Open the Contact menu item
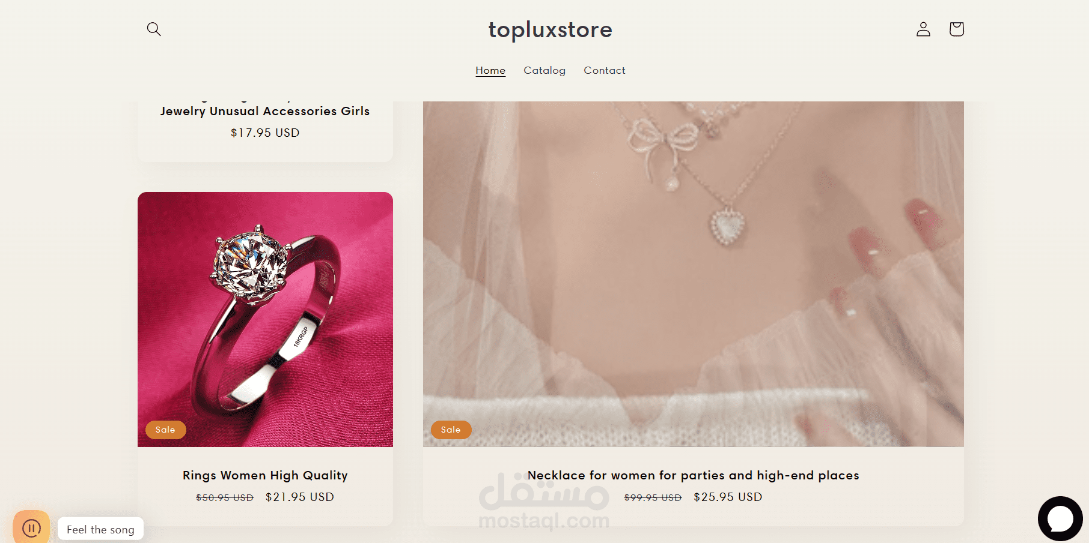Screen dimensions: 1089x543 click(x=605, y=70)
